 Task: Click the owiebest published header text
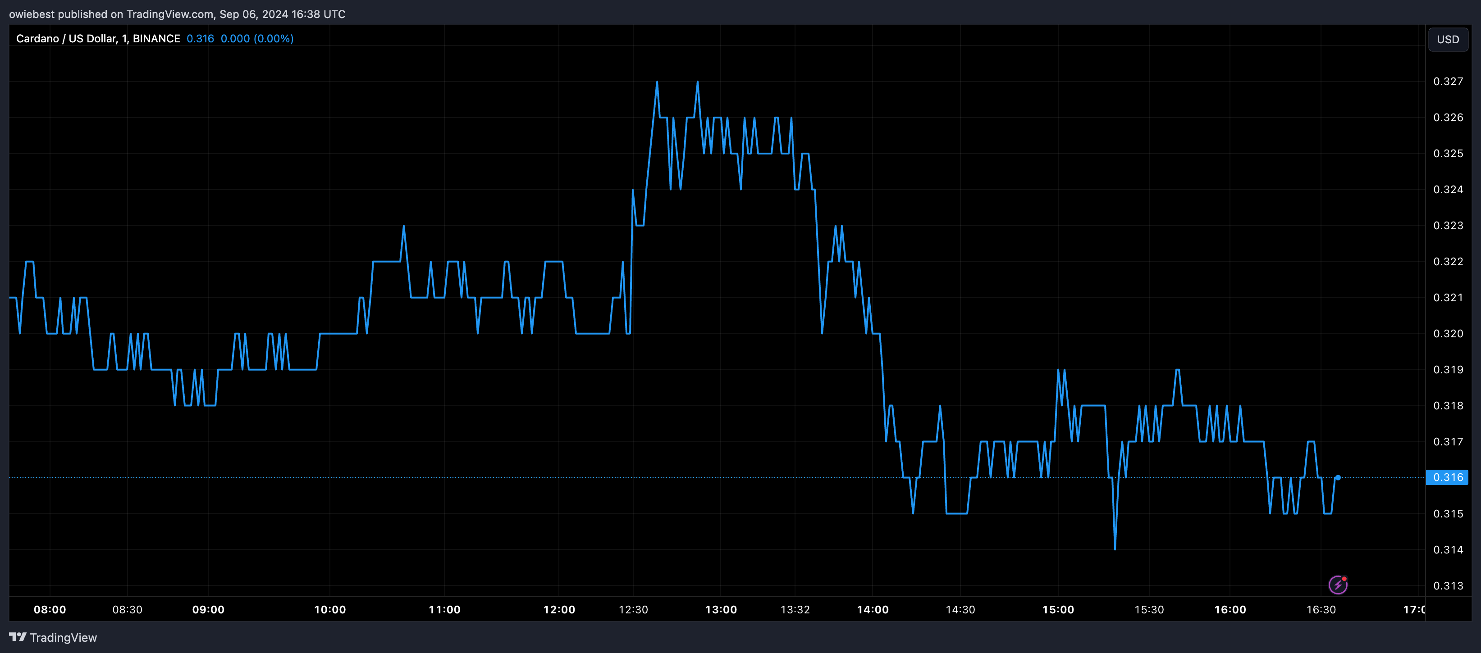tap(177, 14)
